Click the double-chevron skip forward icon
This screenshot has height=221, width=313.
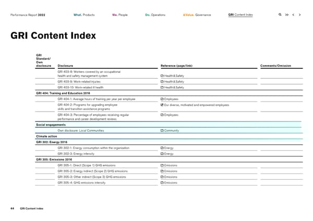pyautogui.click(x=286, y=15)
